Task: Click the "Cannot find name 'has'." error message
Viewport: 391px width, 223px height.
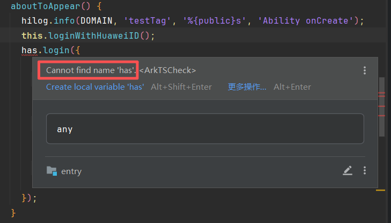Action: point(91,70)
